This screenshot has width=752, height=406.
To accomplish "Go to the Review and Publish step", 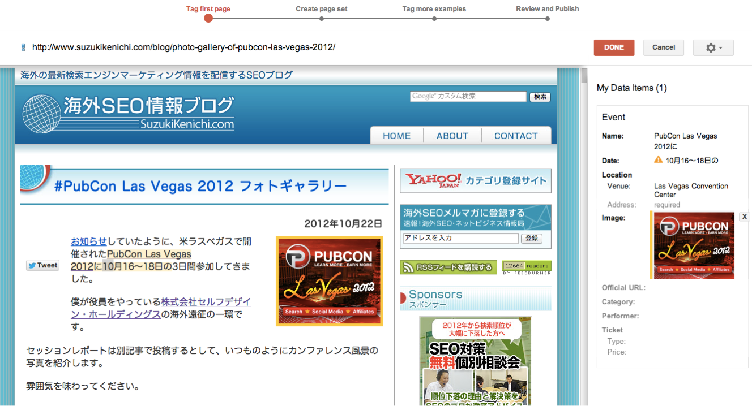I will click(x=548, y=13).
